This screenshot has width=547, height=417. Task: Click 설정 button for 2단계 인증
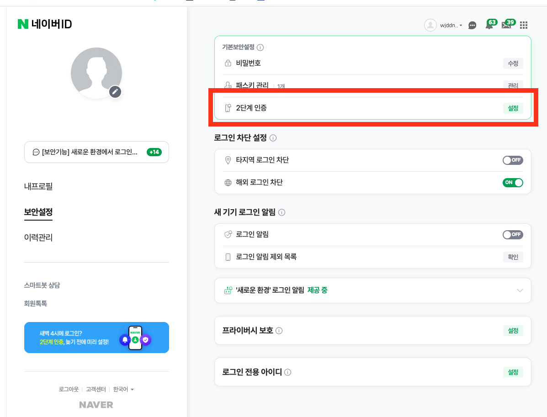click(513, 108)
